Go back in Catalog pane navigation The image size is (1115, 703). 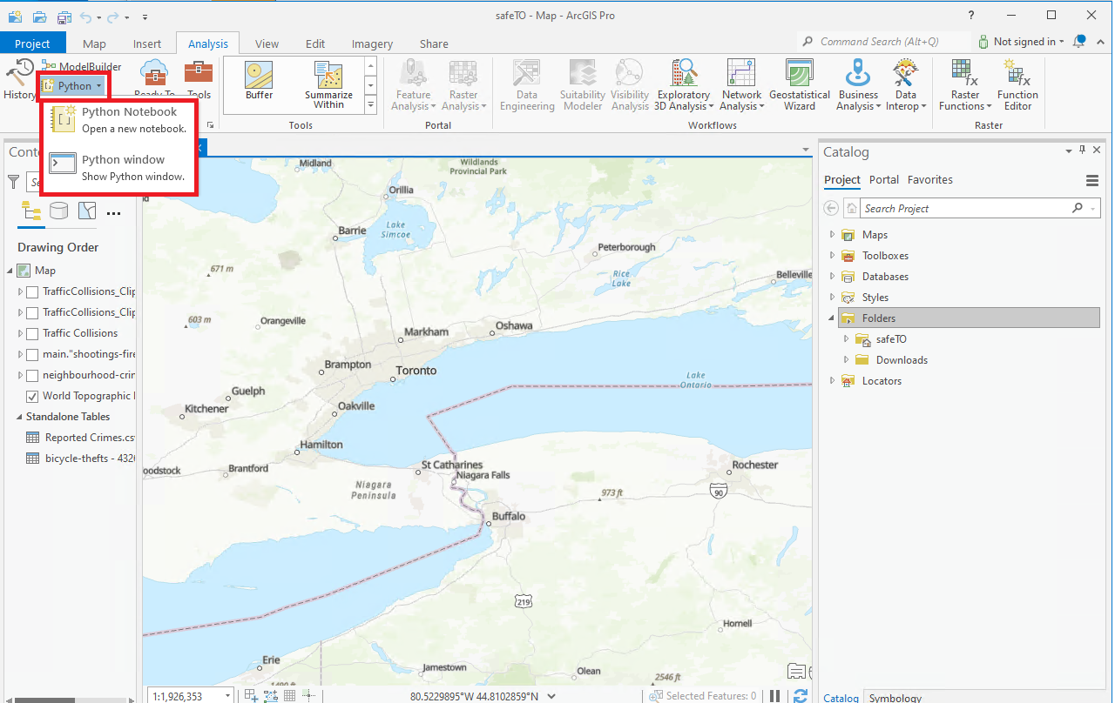pyautogui.click(x=831, y=209)
